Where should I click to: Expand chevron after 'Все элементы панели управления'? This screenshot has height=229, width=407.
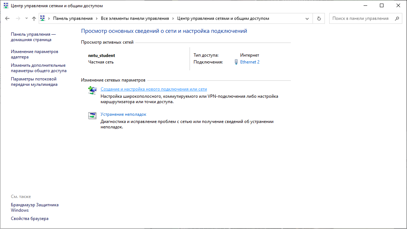pos(173,19)
